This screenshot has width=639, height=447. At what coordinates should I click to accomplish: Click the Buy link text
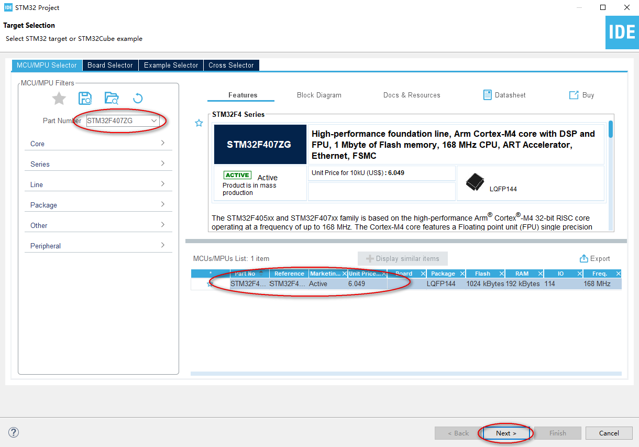[588, 95]
